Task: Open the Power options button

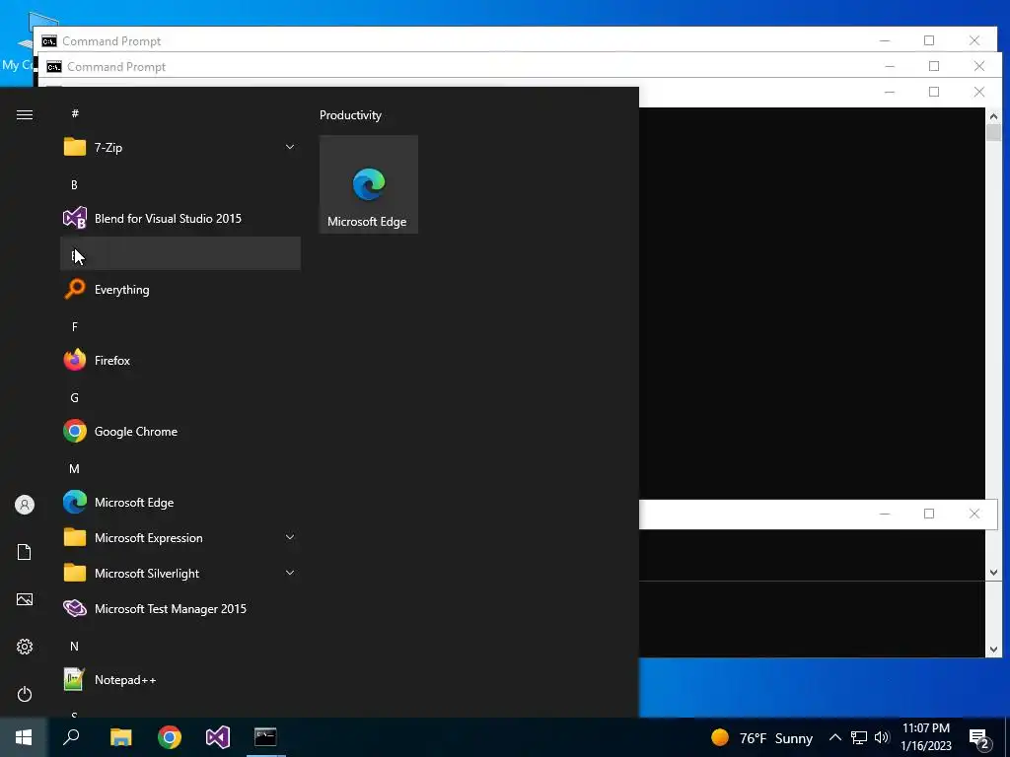Action: coord(25,694)
